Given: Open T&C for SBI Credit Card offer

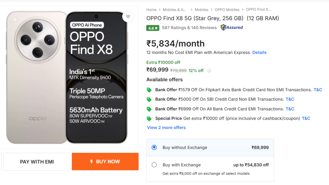Looking at the screenshot, I should [x=290, y=99].
